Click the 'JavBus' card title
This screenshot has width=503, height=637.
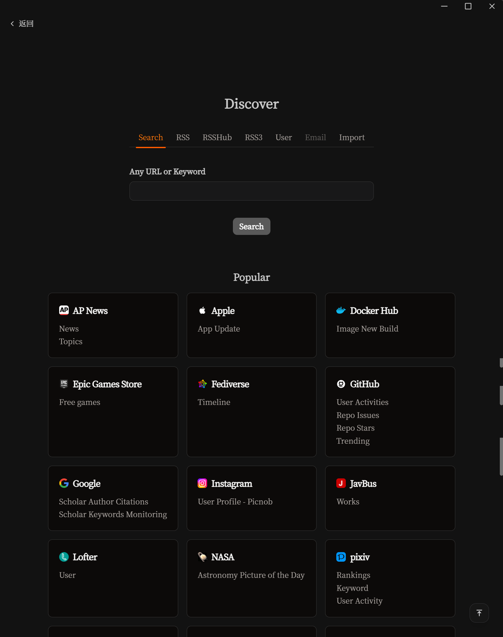coord(363,483)
